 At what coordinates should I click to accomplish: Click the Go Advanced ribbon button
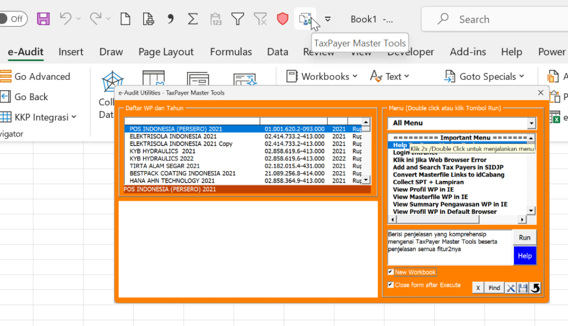tap(35, 76)
